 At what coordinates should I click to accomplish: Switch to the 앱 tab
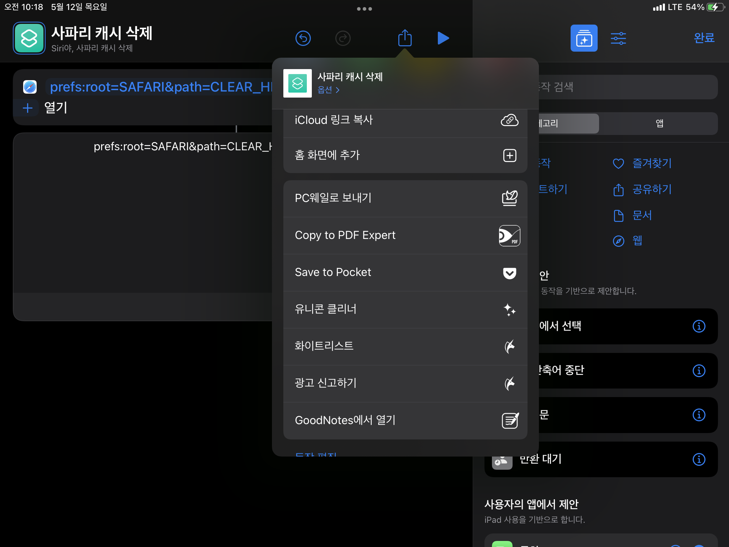point(659,123)
